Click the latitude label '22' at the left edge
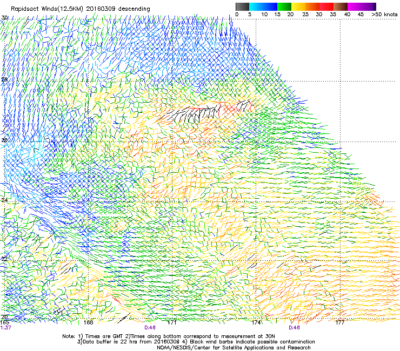The image size is (400, 351). [x=4, y=259]
